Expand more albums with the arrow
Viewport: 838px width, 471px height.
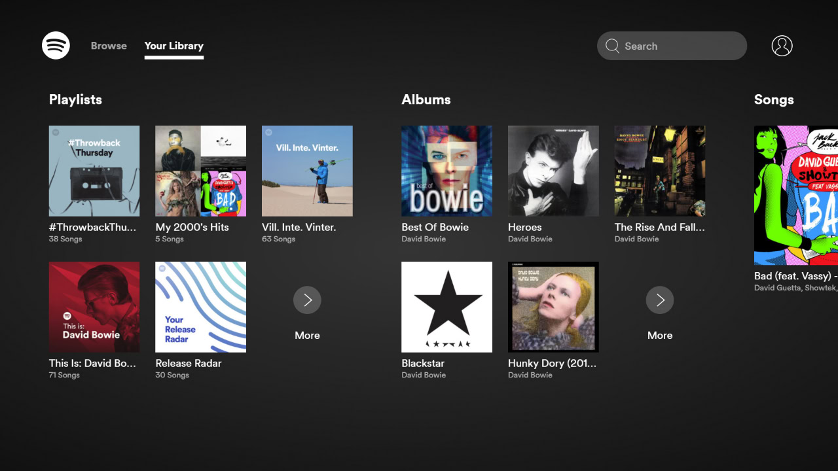[x=660, y=300]
